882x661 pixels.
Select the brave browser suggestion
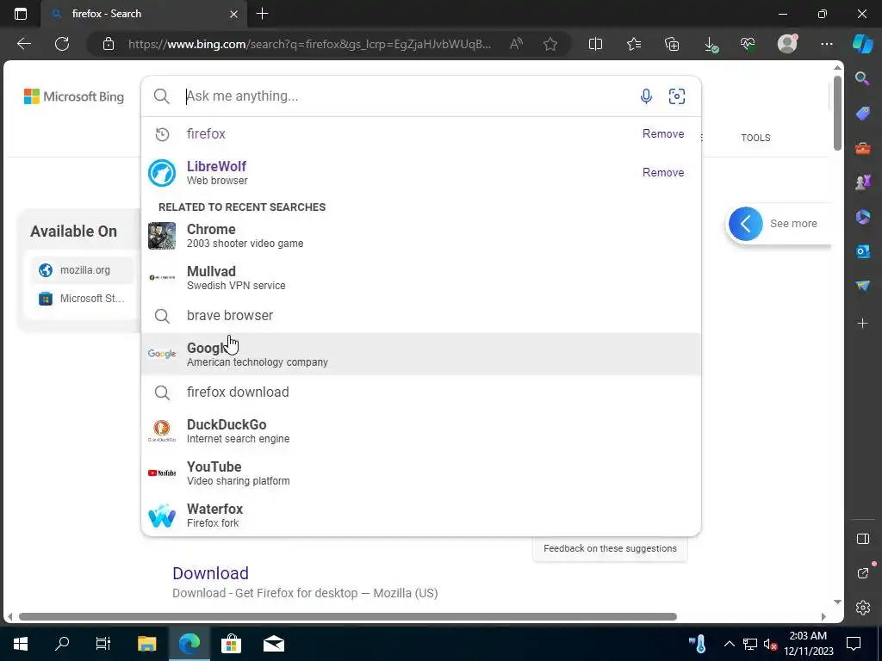pyautogui.click(x=420, y=315)
